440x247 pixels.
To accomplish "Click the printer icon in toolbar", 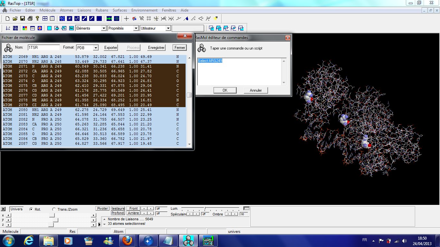I will coord(30,19).
